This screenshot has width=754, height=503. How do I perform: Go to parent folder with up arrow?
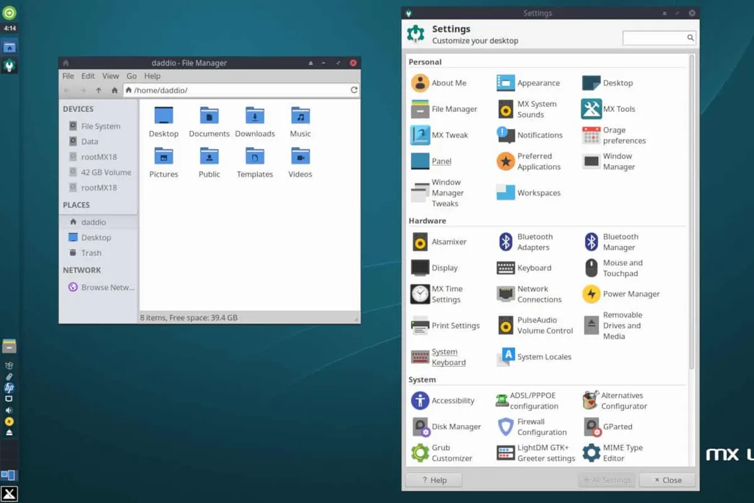(x=99, y=91)
